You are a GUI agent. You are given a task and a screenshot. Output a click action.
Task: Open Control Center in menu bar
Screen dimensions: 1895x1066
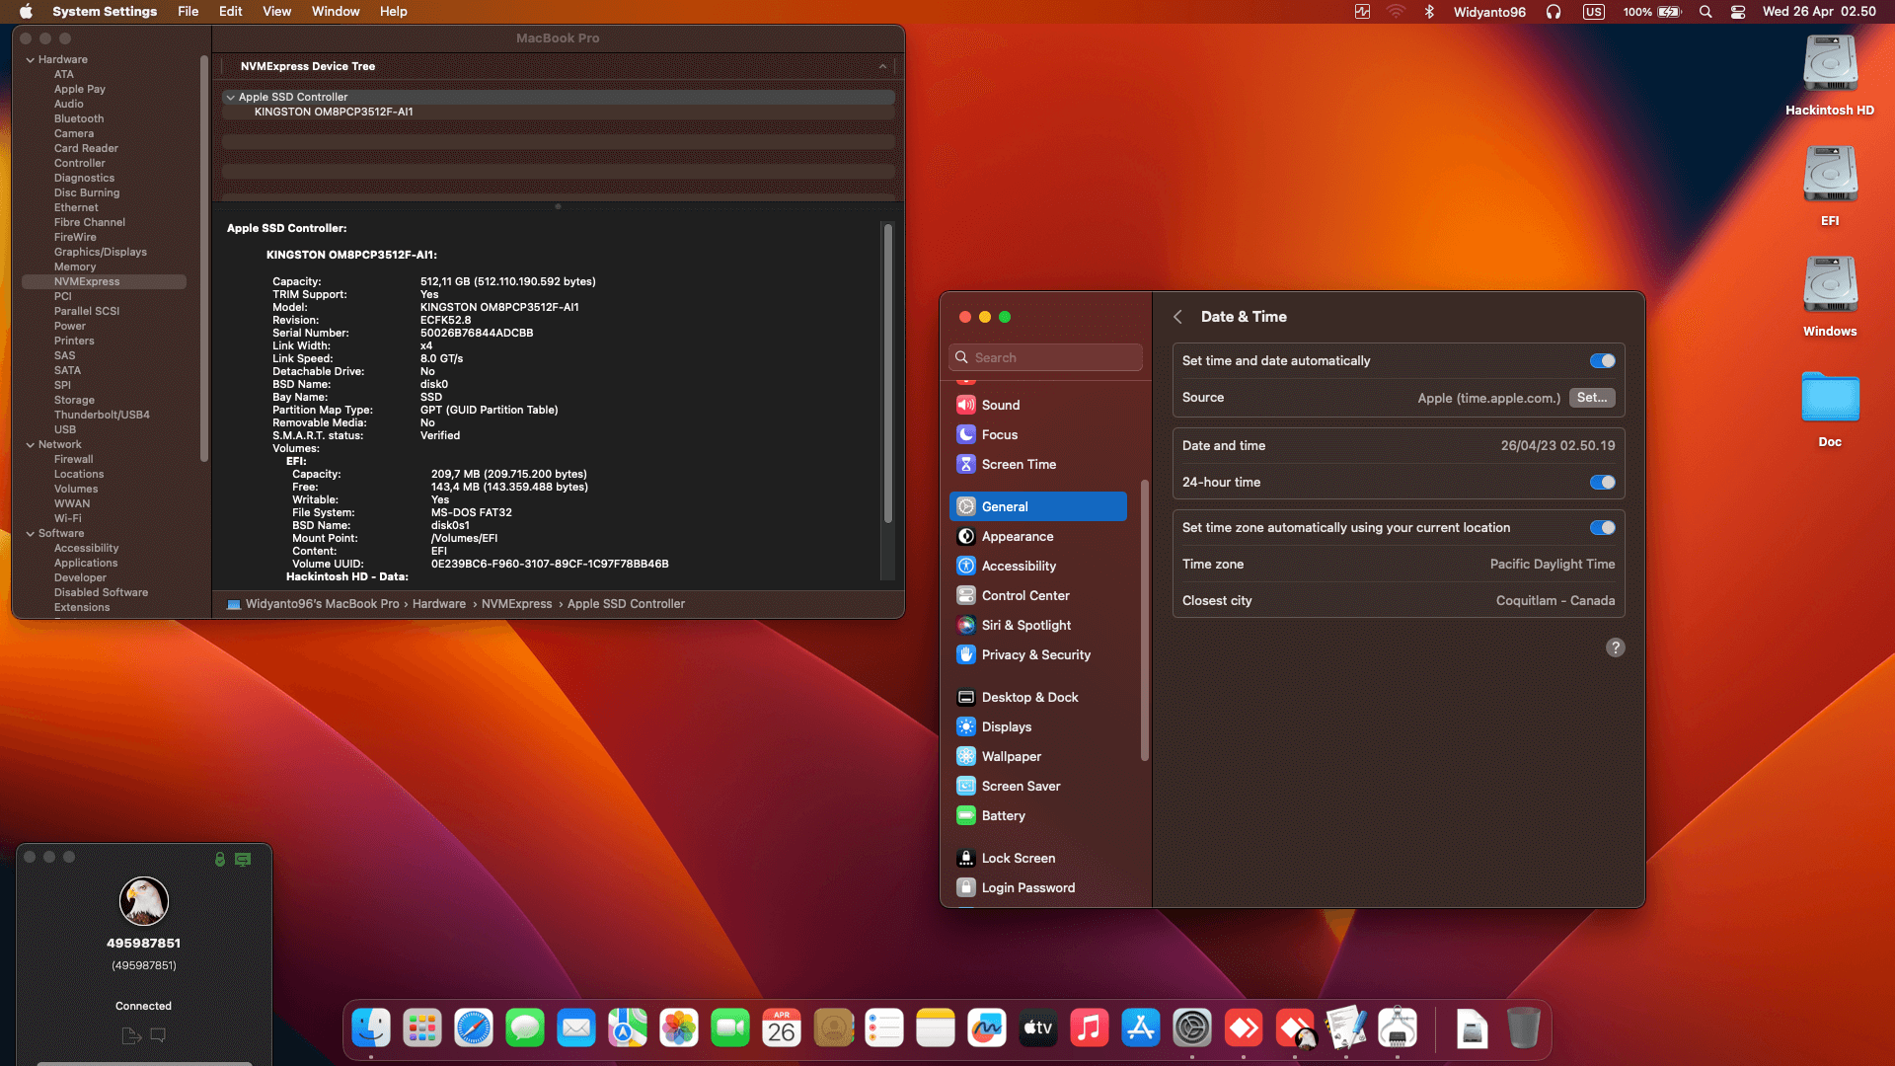click(1738, 12)
